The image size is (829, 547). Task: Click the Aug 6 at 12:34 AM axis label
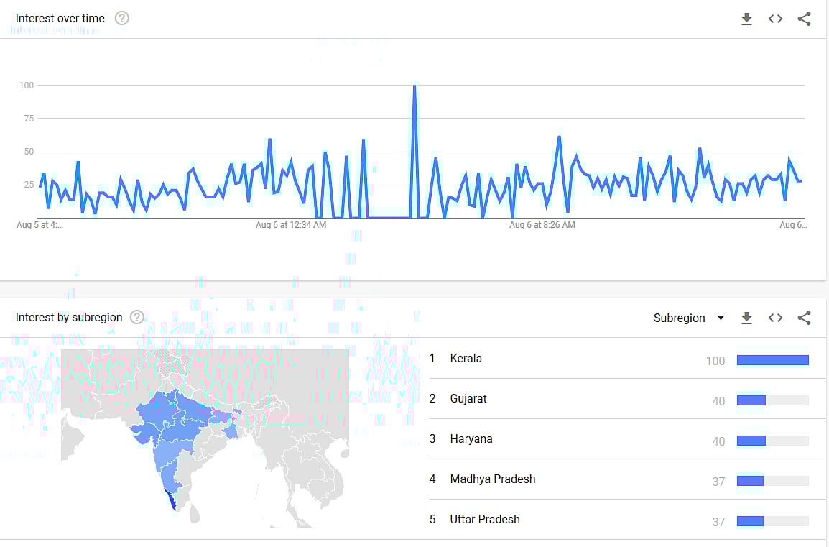tap(291, 225)
